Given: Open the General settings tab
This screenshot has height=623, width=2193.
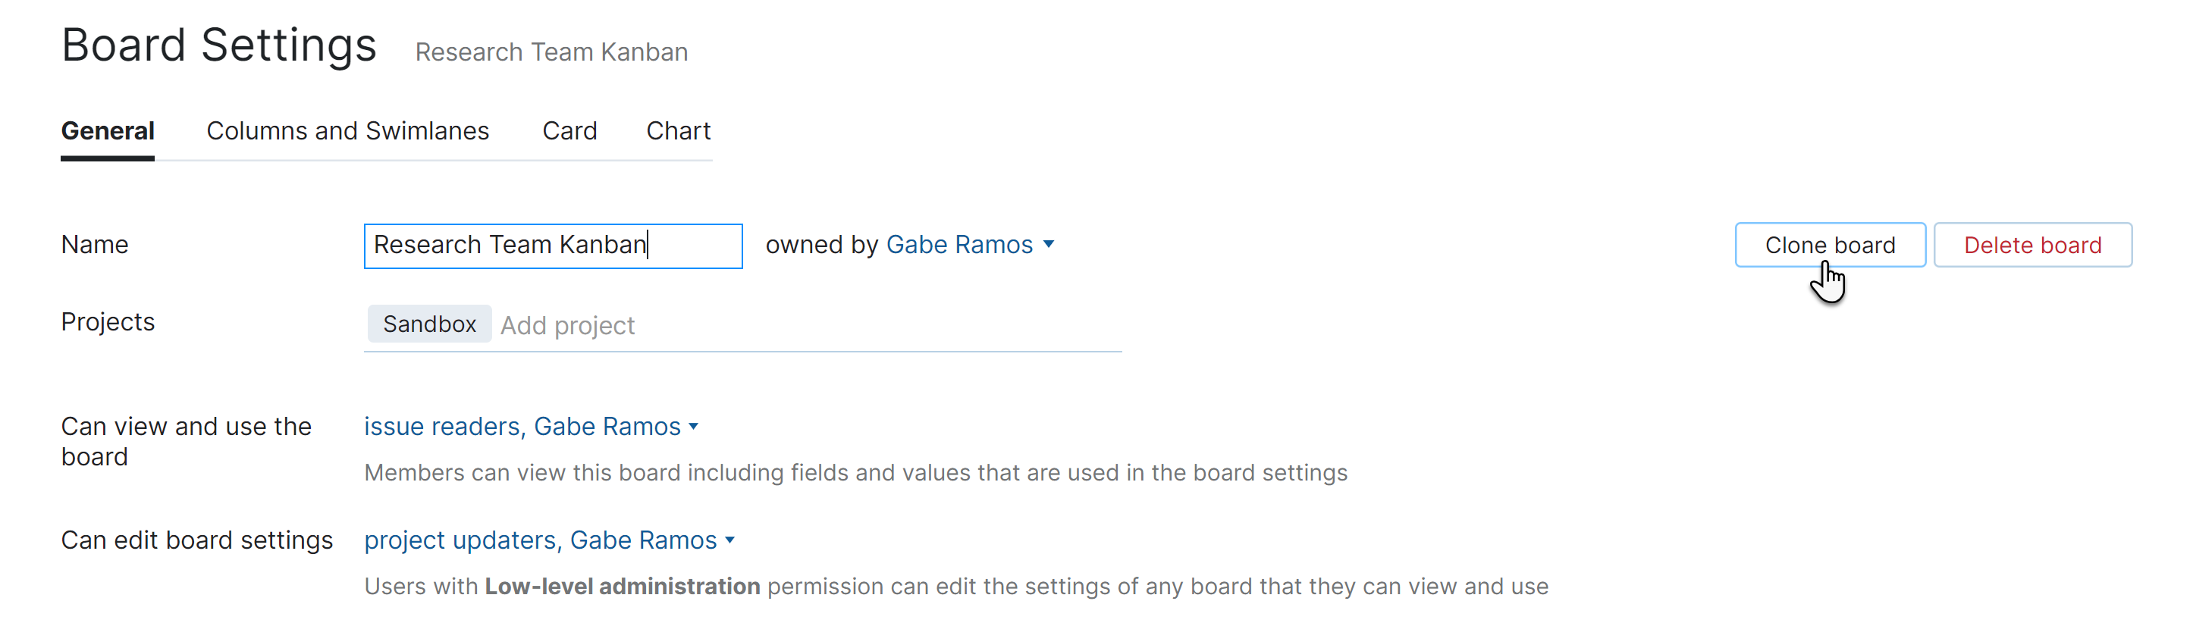Looking at the screenshot, I should 107,131.
